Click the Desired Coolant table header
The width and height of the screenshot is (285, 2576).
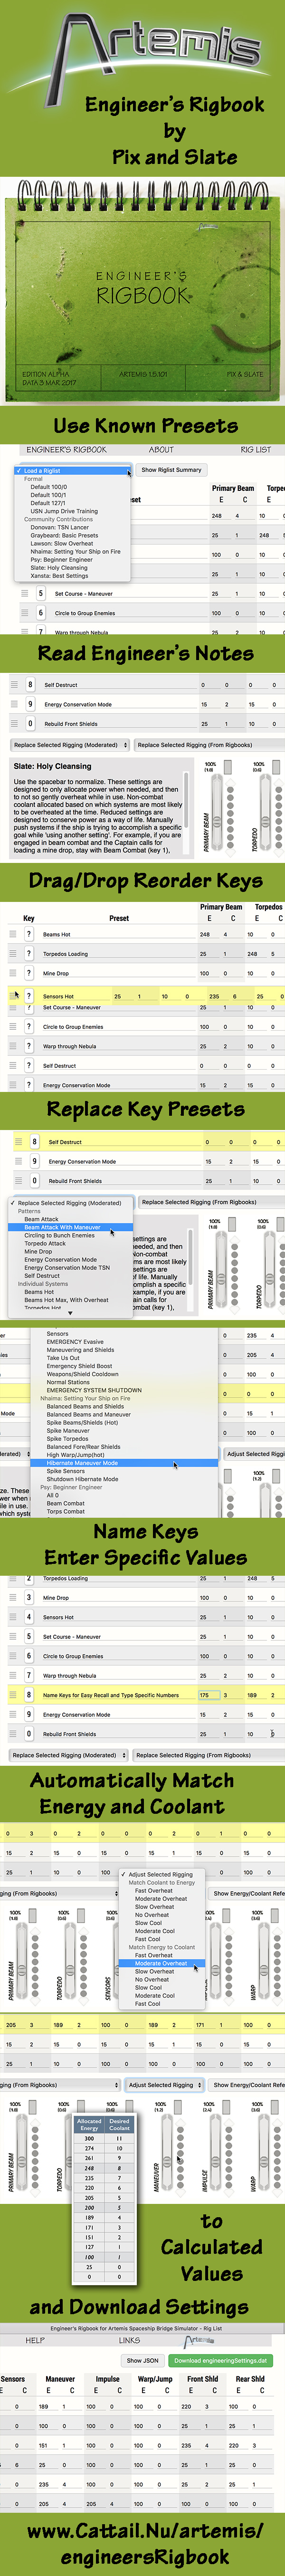coord(119,2124)
